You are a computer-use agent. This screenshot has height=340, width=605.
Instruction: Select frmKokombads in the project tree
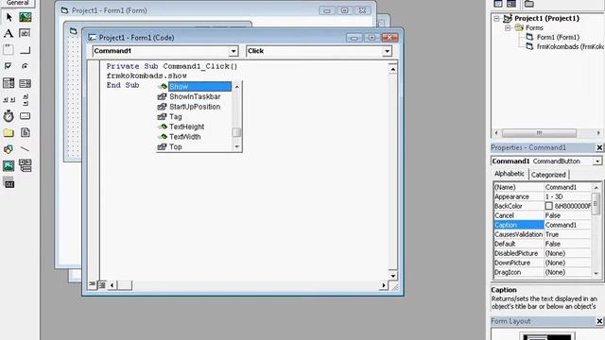[x=570, y=46]
